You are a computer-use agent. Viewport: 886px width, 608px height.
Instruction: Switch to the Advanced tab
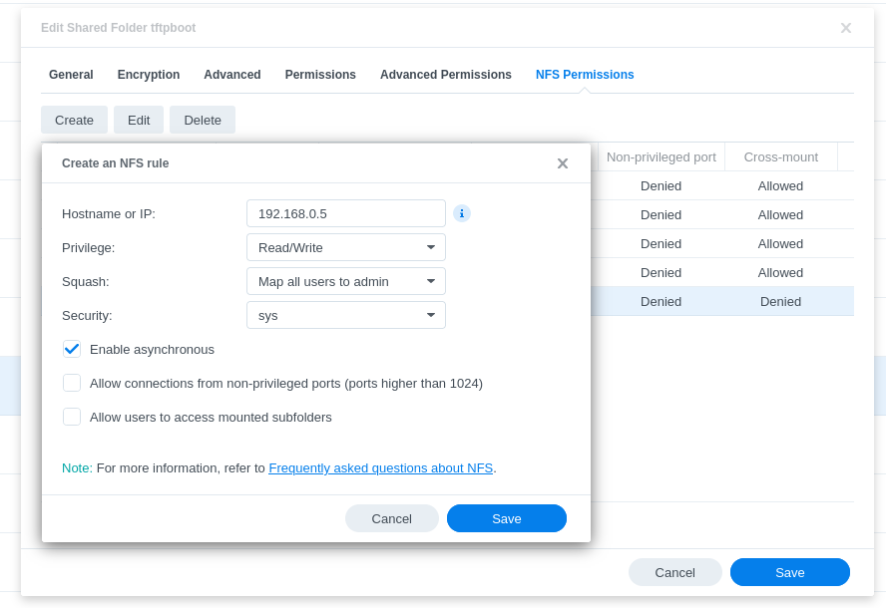point(232,75)
